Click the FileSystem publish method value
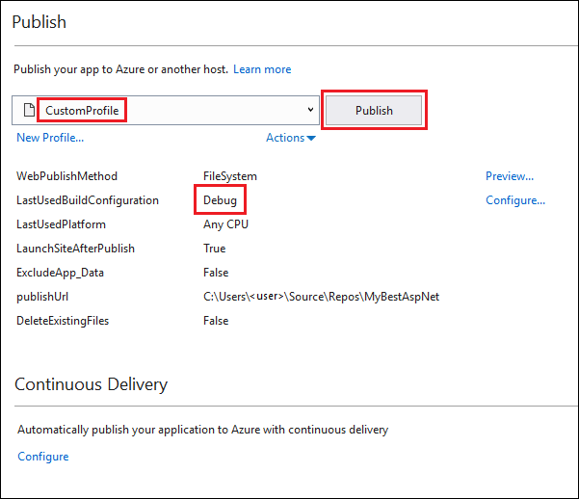The height and width of the screenshot is (499, 579). click(x=229, y=176)
